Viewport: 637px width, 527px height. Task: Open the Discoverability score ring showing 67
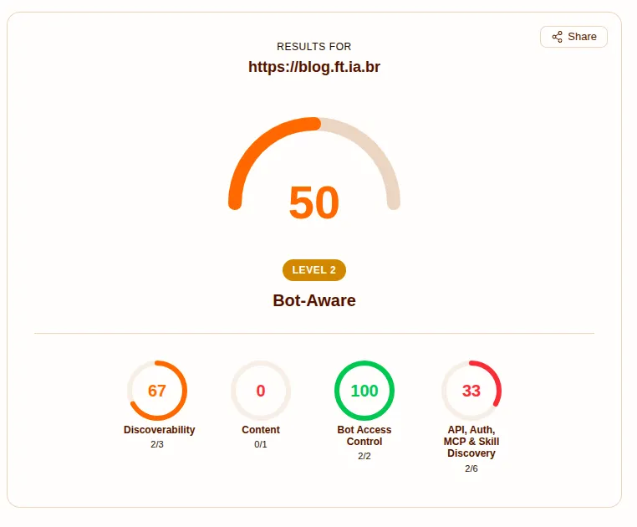[x=157, y=391]
